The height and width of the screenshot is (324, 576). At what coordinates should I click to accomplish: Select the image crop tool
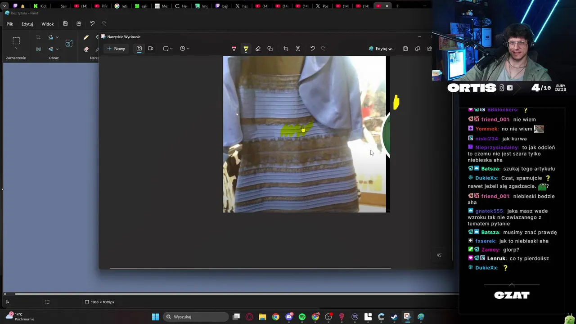pyautogui.click(x=286, y=49)
